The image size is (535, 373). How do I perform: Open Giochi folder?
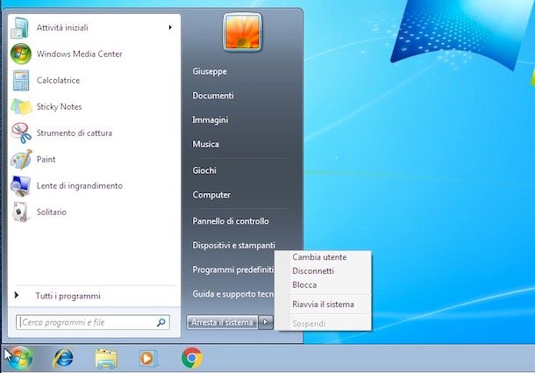click(204, 170)
